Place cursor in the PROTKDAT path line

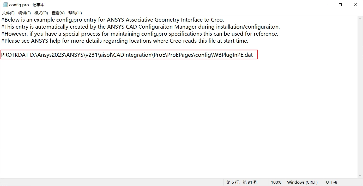pos(127,55)
